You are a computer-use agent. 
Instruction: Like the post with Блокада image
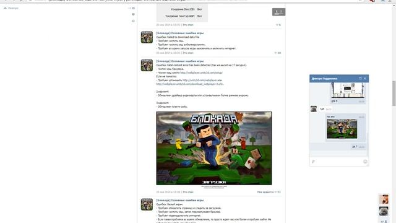pyautogui.click(x=269, y=192)
